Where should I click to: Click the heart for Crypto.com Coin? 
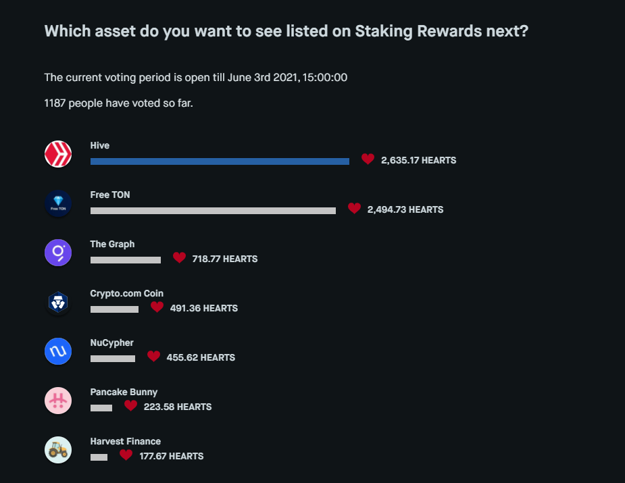coord(157,307)
